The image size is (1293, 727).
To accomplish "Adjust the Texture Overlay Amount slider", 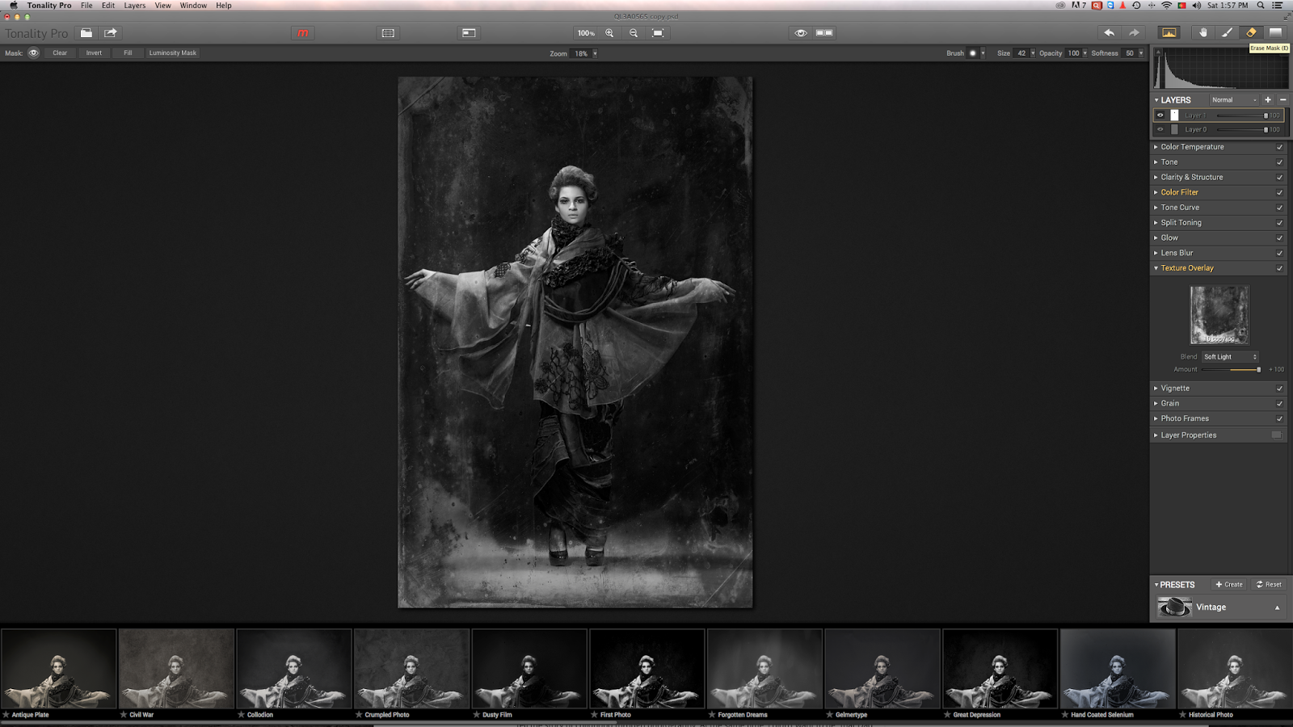I will pyautogui.click(x=1258, y=370).
